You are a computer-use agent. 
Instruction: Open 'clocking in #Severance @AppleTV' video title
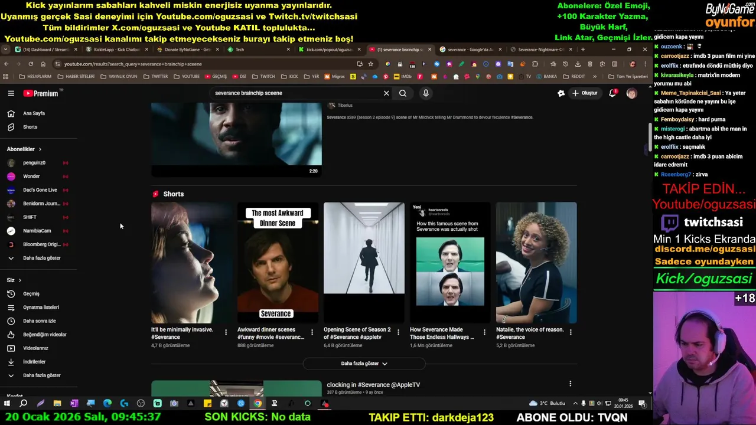pos(373,385)
